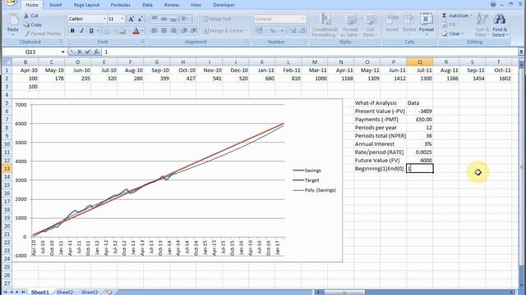This screenshot has height=295, width=526.
Task: Switch to the Review tab
Action: point(172,5)
